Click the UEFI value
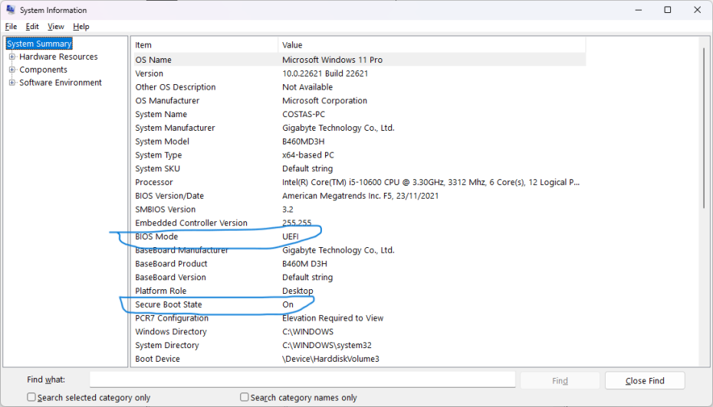713x407 pixels. tap(291, 237)
